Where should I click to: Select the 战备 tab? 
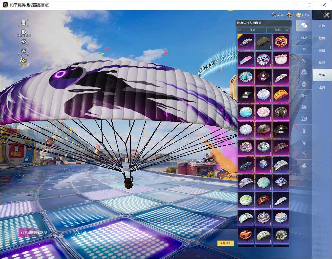[322, 75]
